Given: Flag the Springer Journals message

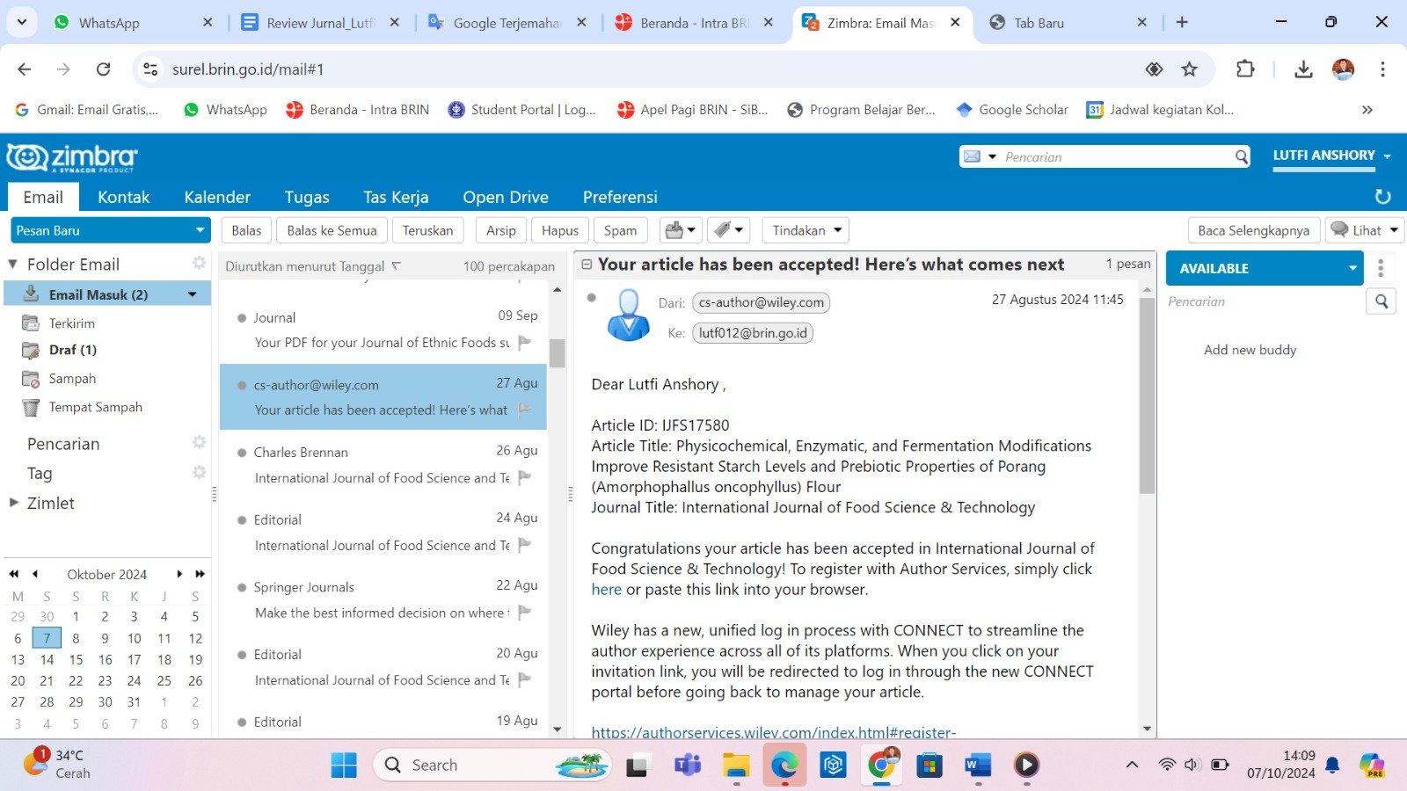Looking at the screenshot, I should point(525,613).
